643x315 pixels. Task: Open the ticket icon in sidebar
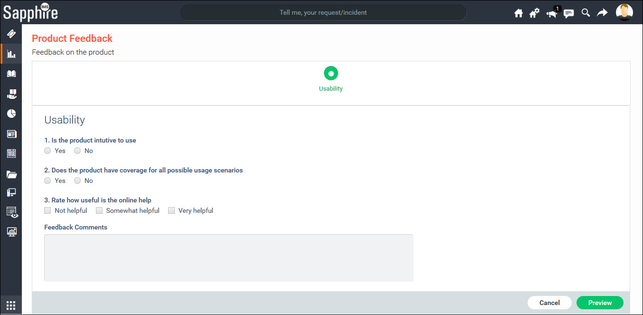pyautogui.click(x=11, y=34)
